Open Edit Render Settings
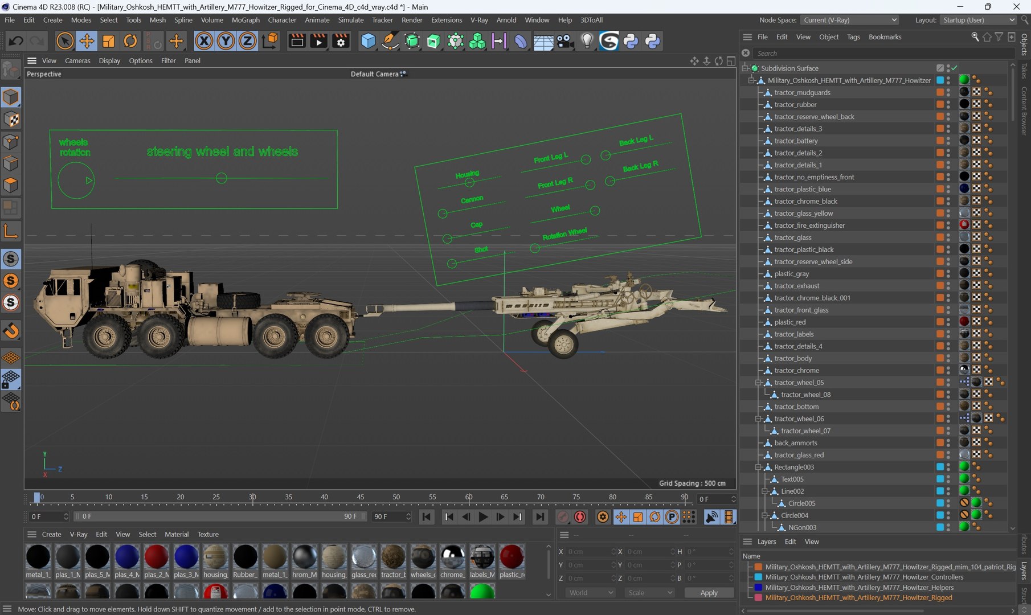The image size is (1031, 615). tap(341, 41)
